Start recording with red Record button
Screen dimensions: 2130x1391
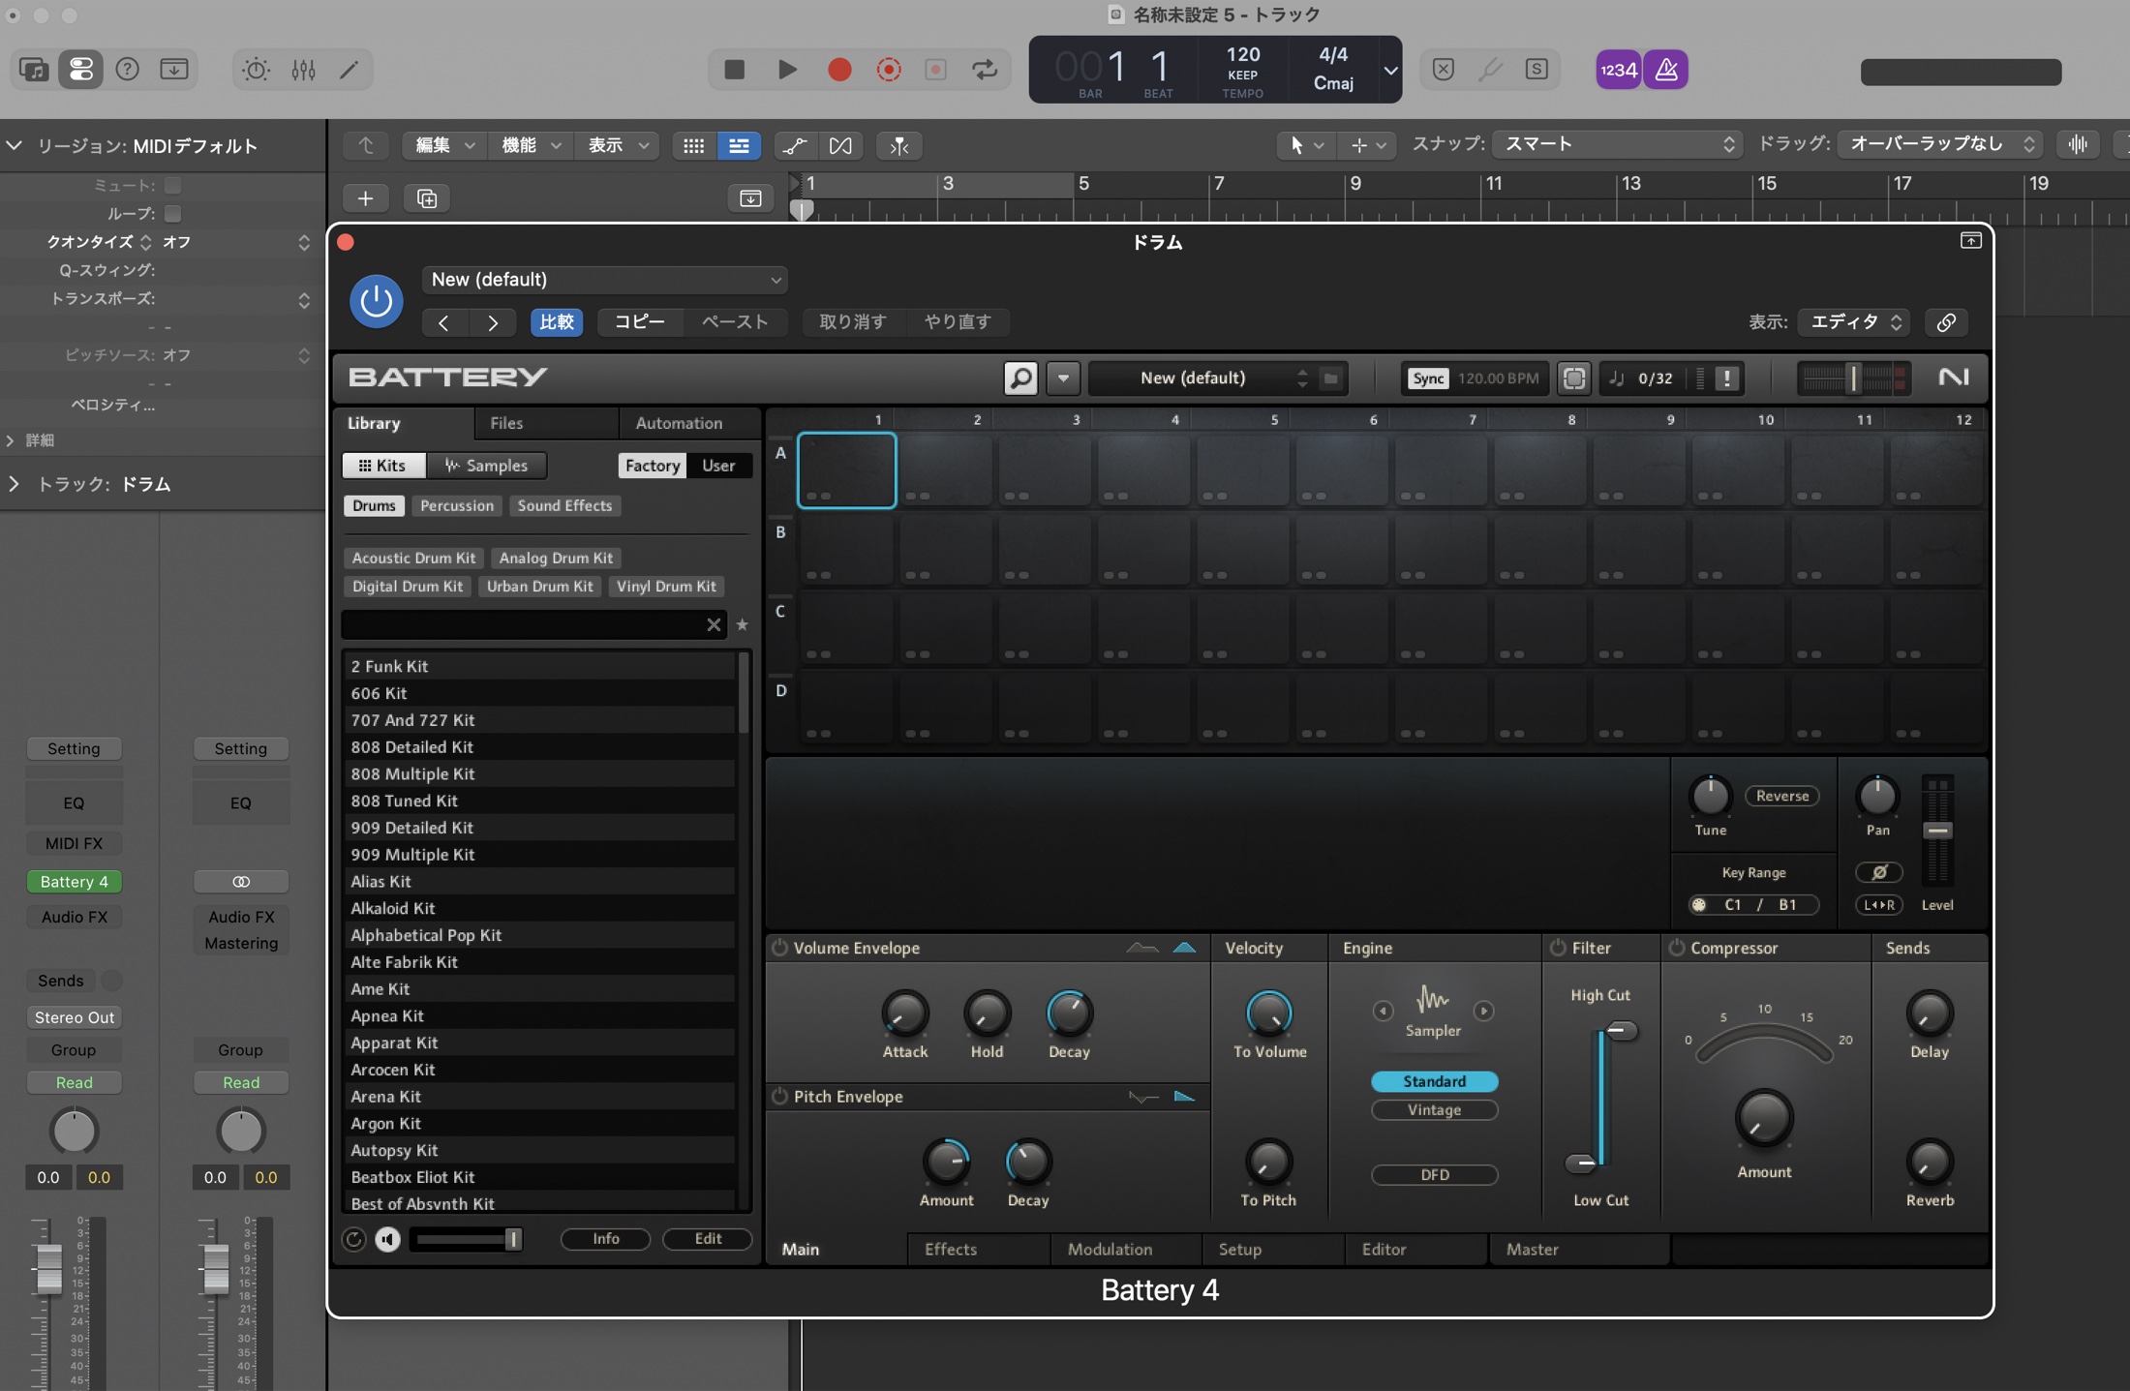839,70
